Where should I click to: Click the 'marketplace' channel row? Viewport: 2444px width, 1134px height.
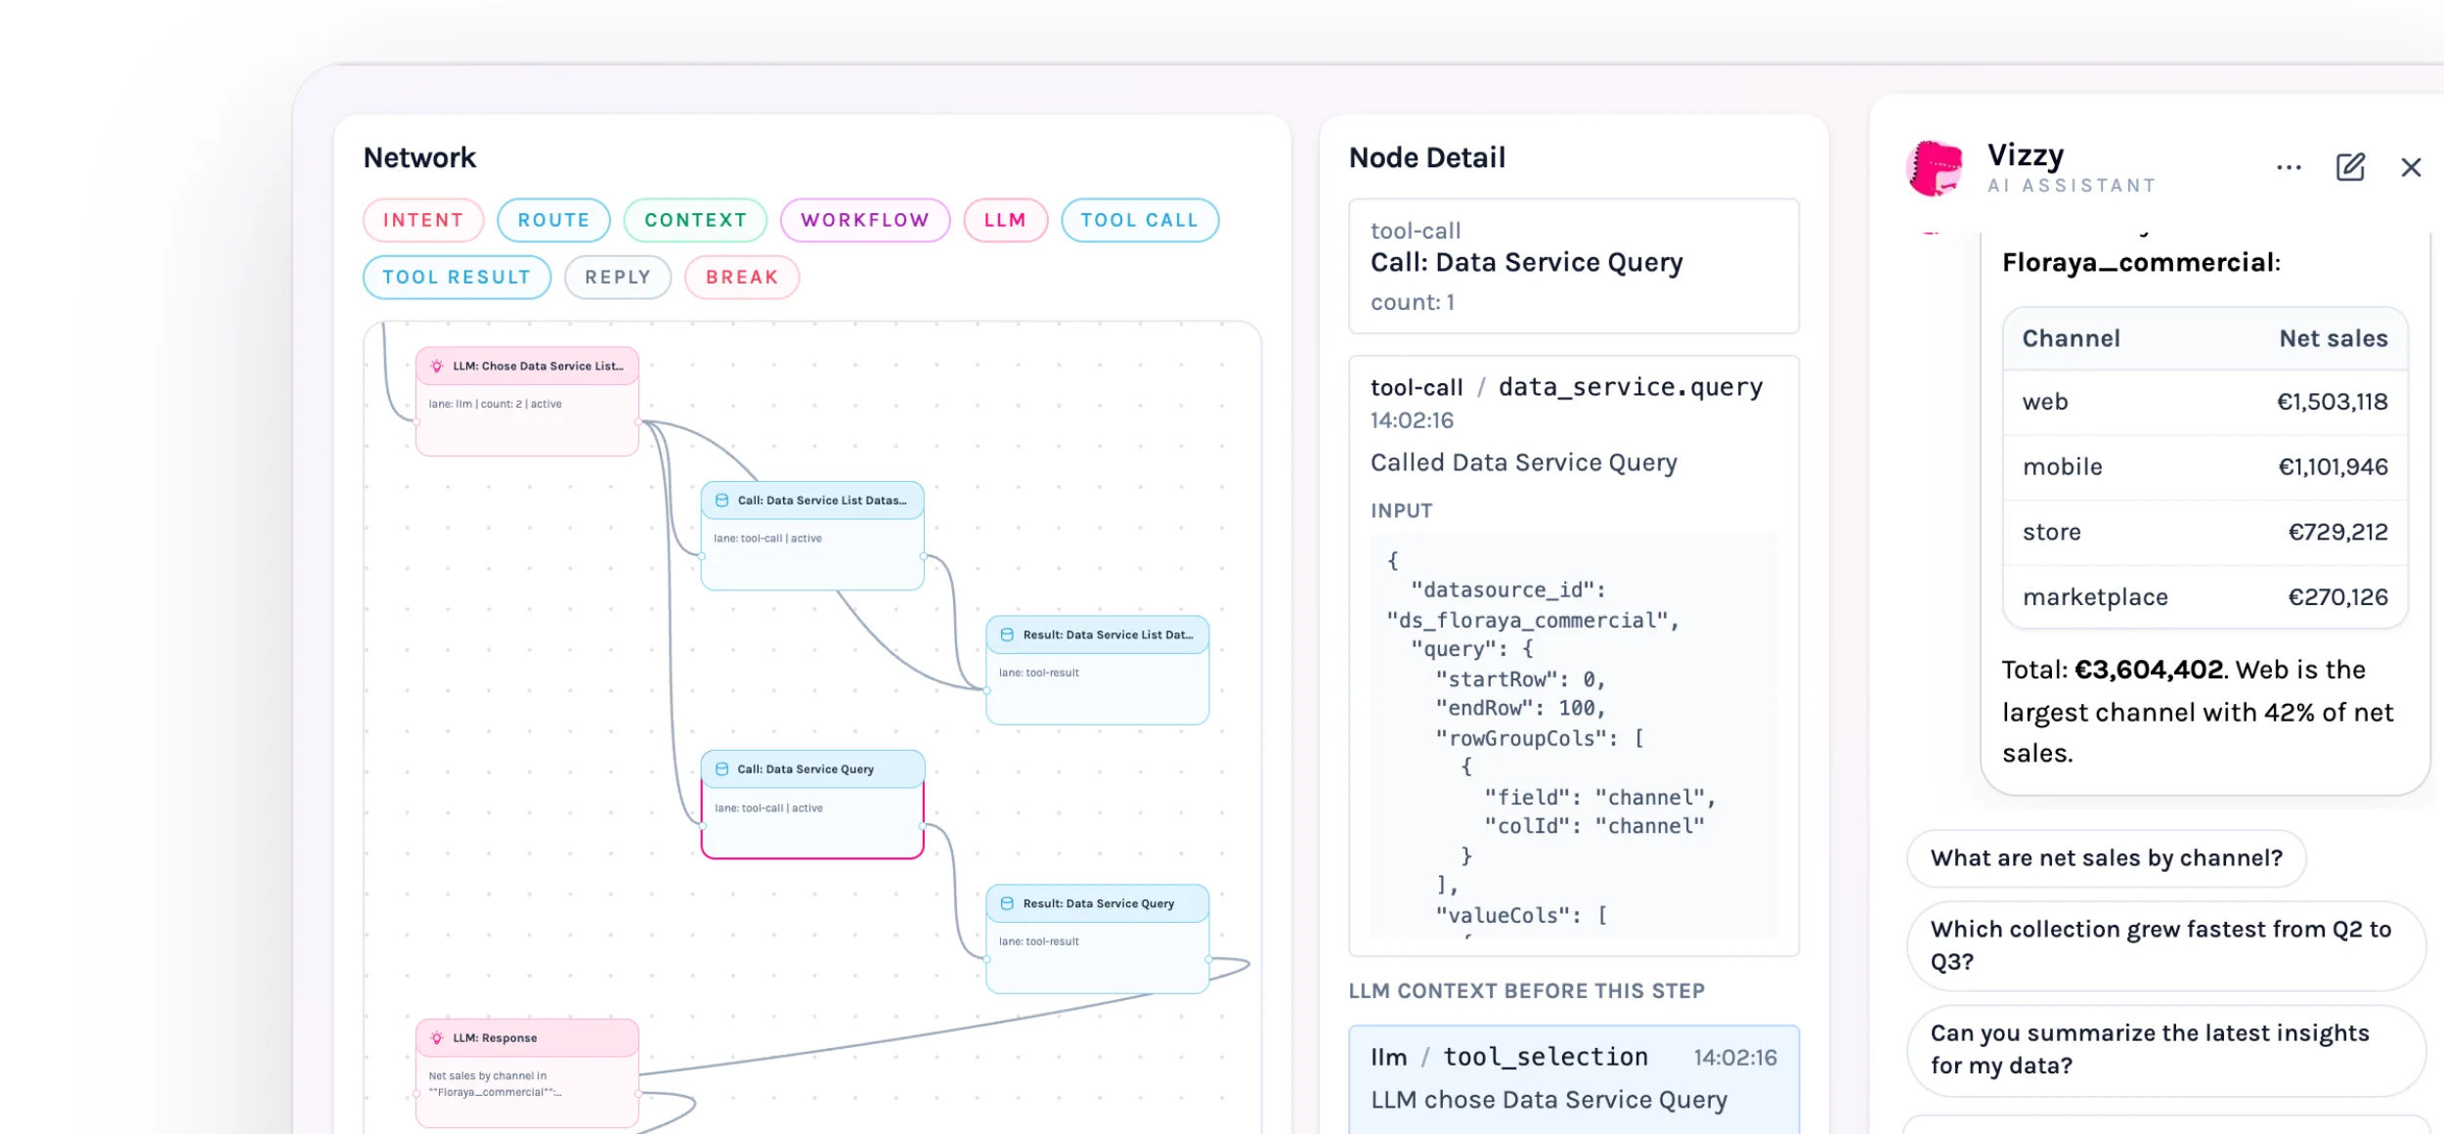click(x=2204, y=597)
